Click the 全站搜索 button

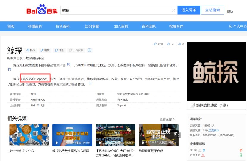[x=212, y=10]
